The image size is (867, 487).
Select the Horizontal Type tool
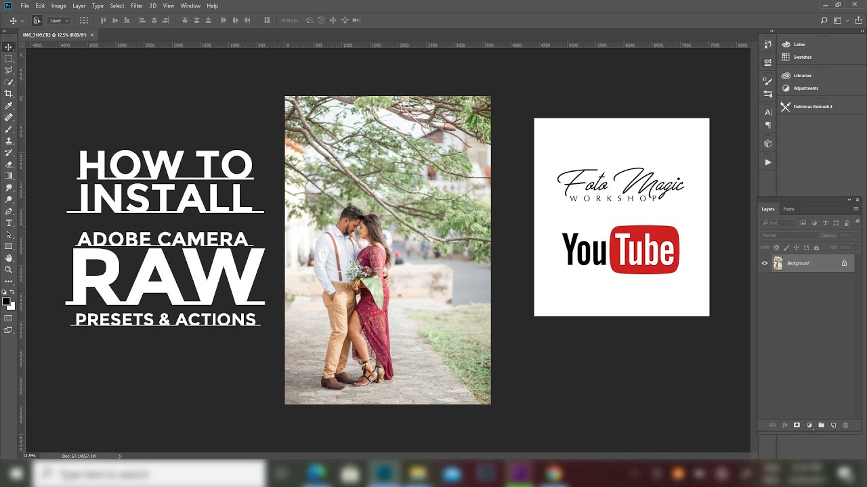point(9,223)
